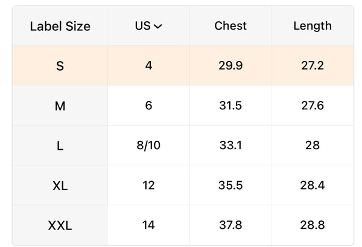Screen dimensions: 362x247
Task: Select the XXL label size row
Action: click(183, 225)
